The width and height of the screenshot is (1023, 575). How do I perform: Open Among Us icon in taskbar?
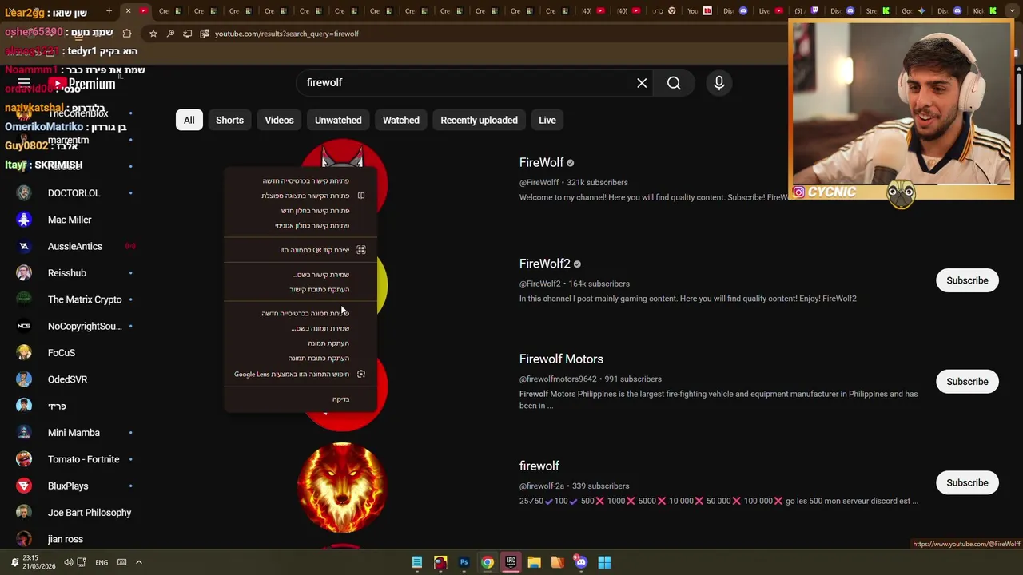[440, 562]
